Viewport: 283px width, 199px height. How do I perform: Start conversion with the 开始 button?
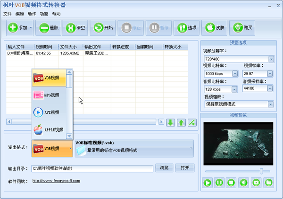tap(103, 28)
